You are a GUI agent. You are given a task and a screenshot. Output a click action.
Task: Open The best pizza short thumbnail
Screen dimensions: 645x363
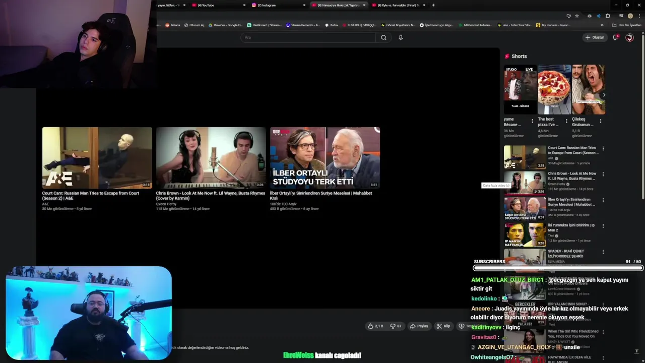pyautogui.click(x=554, y=90)
